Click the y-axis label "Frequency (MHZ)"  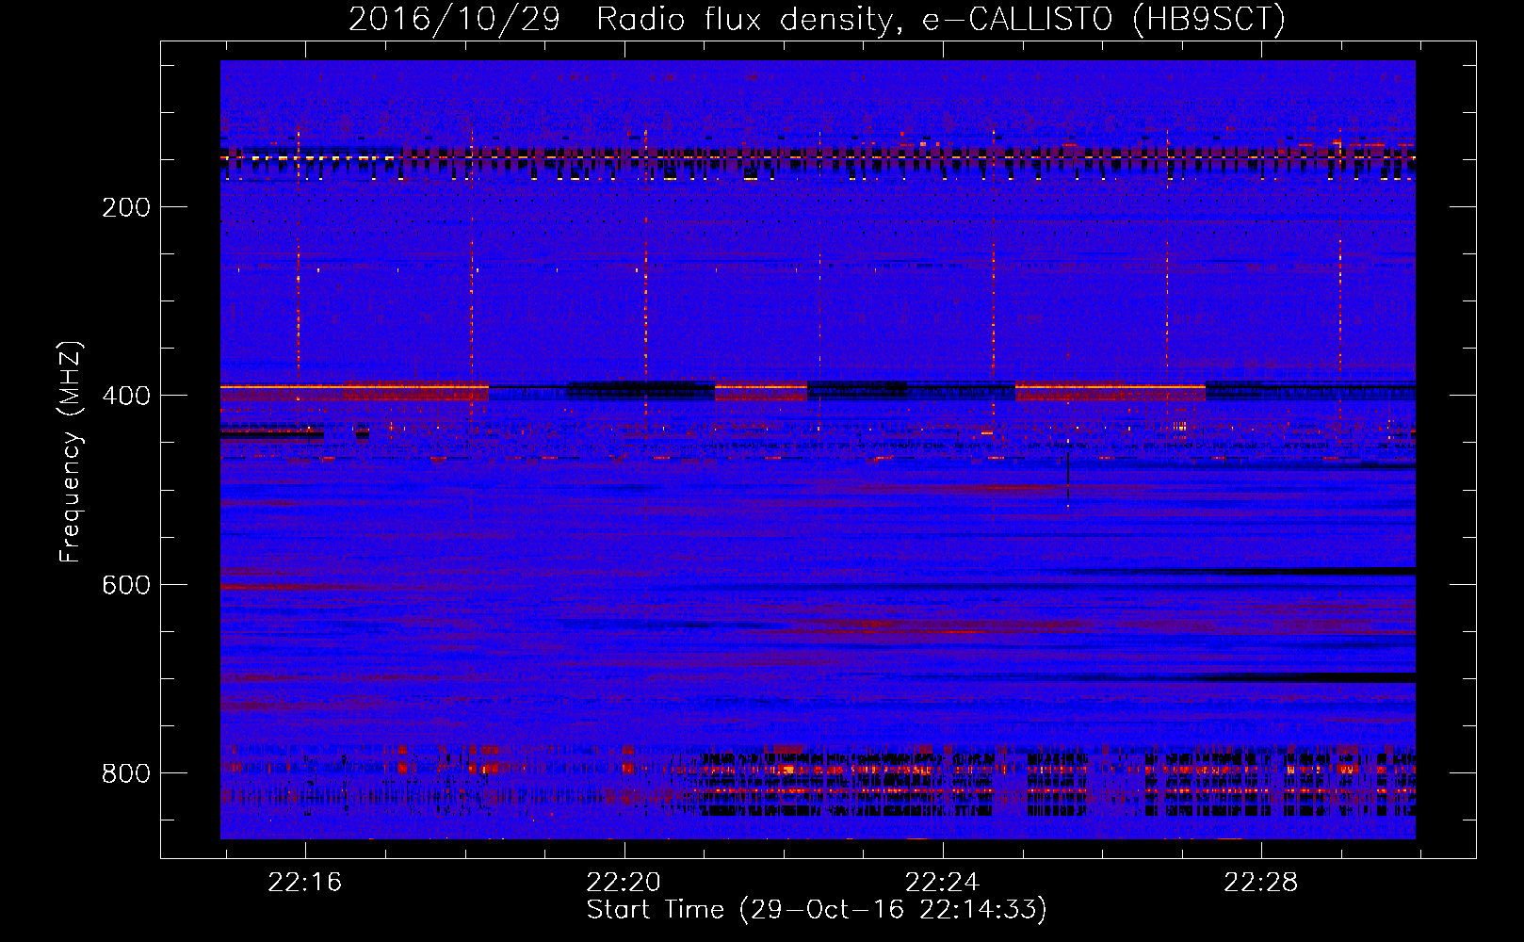pyautogui.click(x=71, y=452)
